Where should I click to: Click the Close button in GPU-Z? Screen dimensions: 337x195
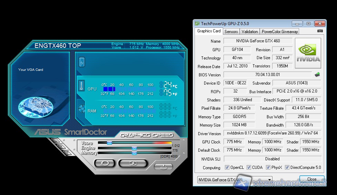coord(311,179)
